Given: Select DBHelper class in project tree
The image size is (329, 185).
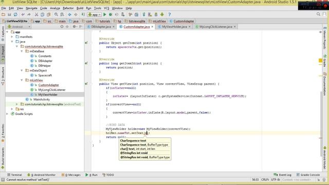Looking at the screenshot, I should 45,66.
